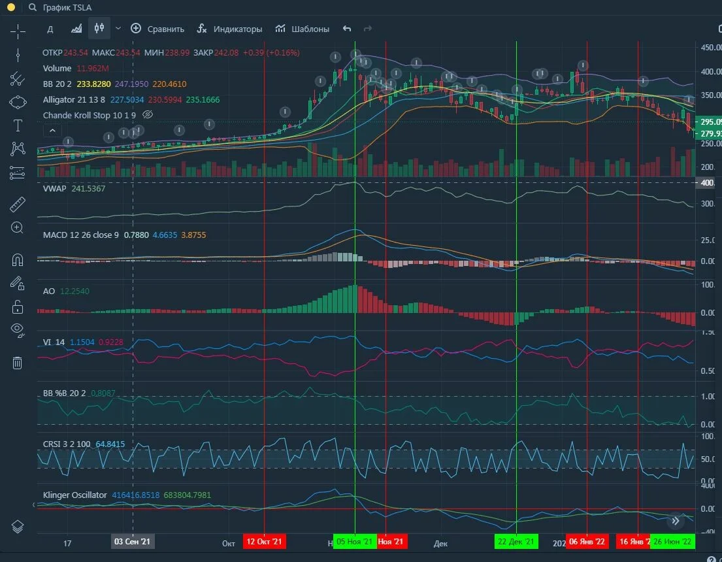This screenshot has height=562, width=722.
Task: Toggle lock all drawings padlock
Action: click(18, 306)
